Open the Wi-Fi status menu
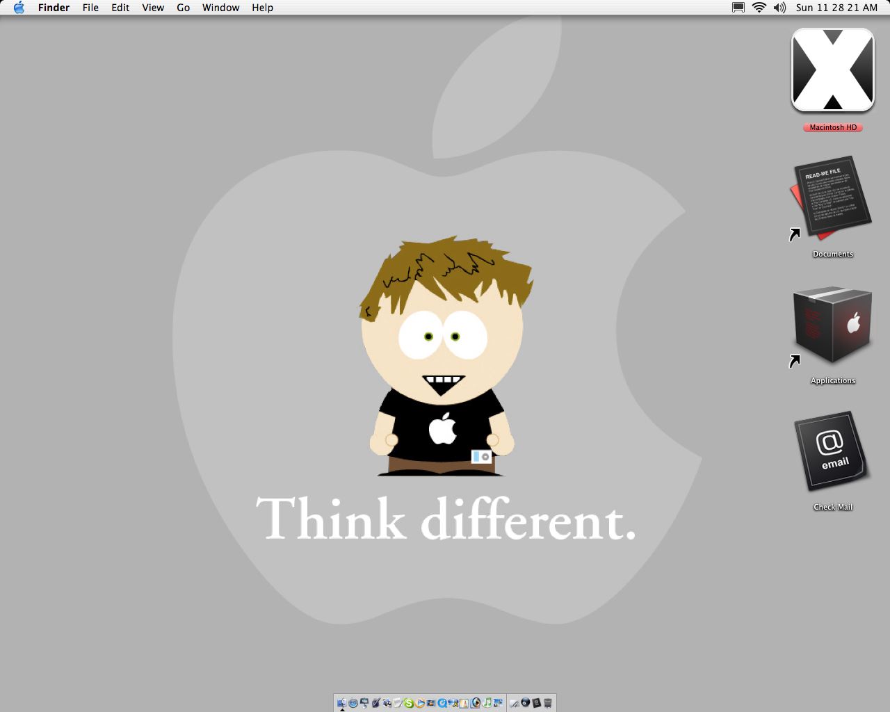890x712 pixels. (759, 8)
